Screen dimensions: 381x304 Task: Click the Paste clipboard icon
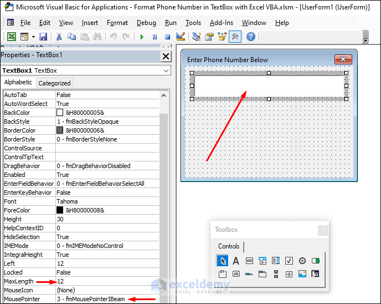pos(84,37)
